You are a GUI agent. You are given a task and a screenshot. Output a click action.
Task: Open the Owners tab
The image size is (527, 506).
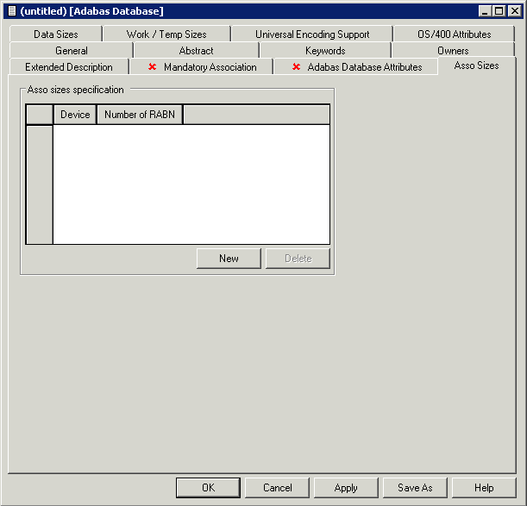[x=453, y=51]
